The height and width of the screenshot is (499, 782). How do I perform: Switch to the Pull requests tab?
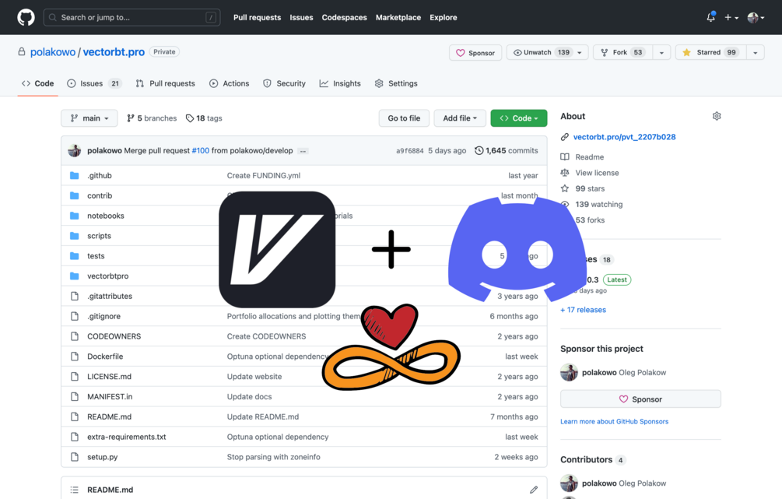pos(165,83)
